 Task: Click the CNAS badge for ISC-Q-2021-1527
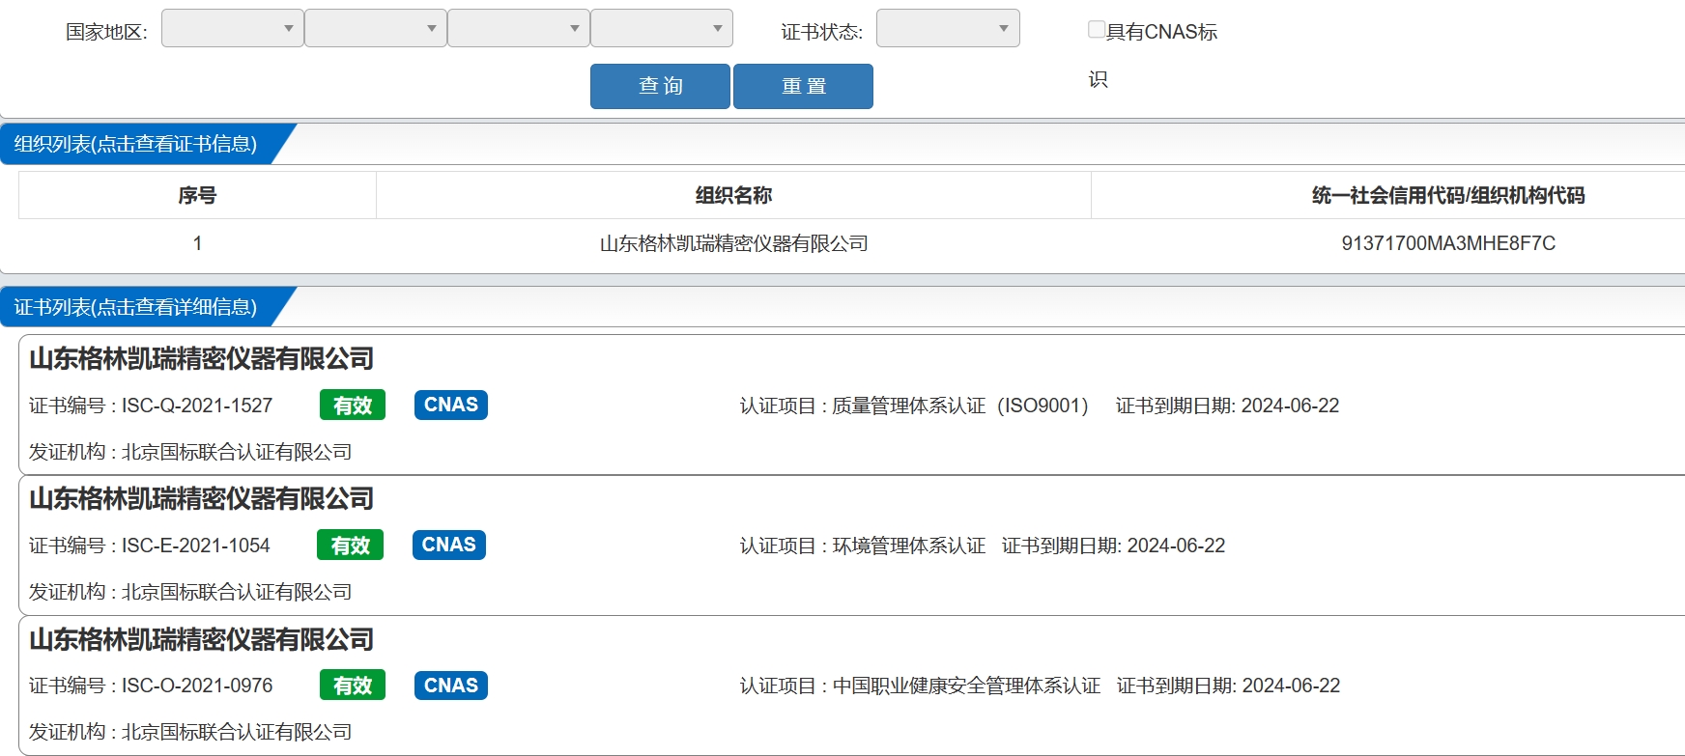pos(451,405)
